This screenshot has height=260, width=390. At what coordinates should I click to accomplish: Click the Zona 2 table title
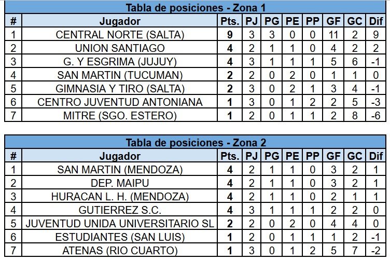(x=196, y=143)
